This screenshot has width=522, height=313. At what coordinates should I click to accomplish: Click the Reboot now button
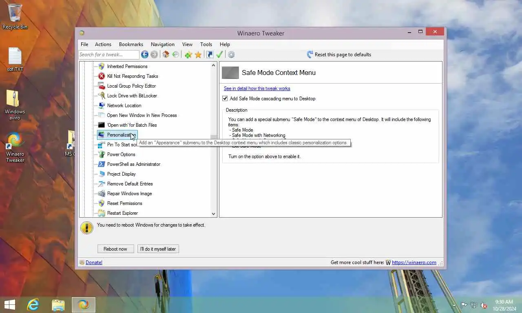[116, 249]
